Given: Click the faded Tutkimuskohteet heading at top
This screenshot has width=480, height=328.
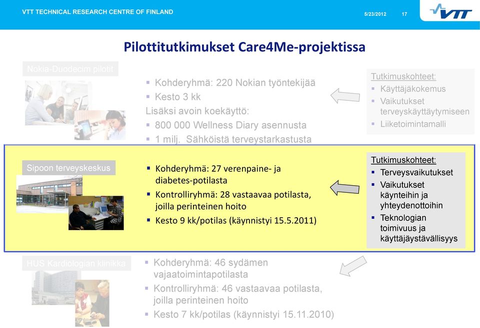Looking at the screenshot, I should point(403,76).
